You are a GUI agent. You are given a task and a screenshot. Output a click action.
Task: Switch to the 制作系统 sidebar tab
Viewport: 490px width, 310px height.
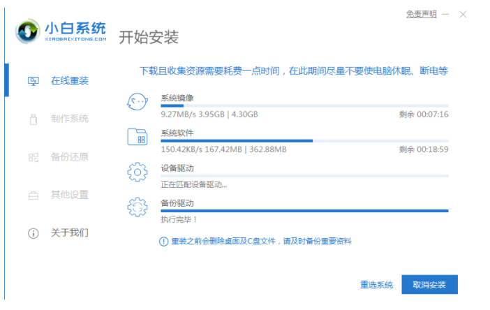[69, 119]
